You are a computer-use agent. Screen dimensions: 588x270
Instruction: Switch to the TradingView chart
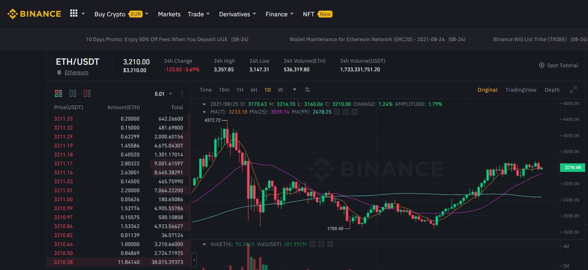point(521,90)
